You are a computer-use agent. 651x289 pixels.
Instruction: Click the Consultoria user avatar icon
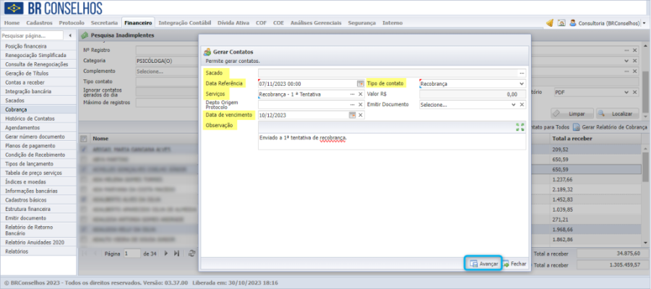coord(572,23)
